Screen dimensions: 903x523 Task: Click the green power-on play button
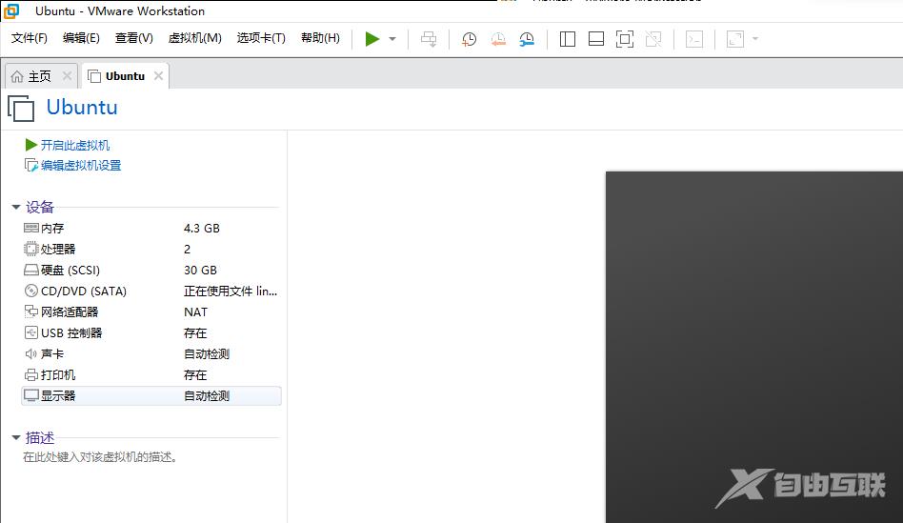coord(372,39)
